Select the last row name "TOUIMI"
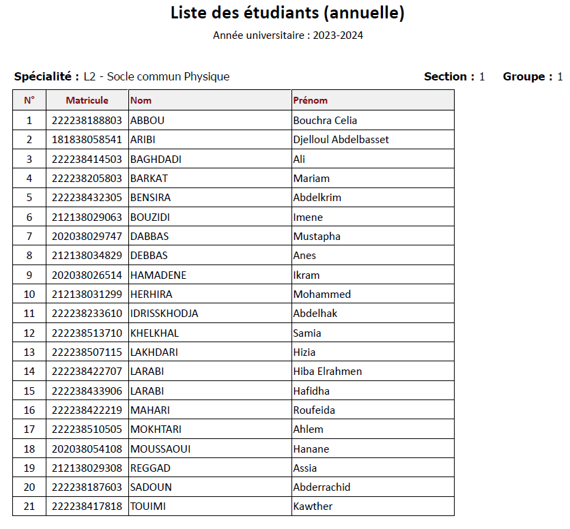 tap(147, 507)
